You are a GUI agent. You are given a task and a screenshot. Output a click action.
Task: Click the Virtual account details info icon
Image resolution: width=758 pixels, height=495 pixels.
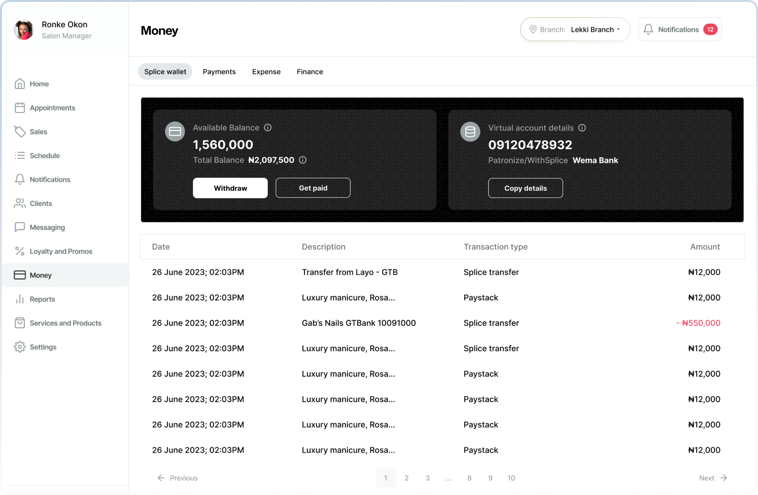coord(582,128)
